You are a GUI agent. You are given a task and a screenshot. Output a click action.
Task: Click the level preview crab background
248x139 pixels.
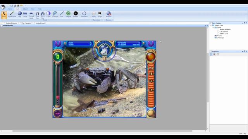pos(104,82)
